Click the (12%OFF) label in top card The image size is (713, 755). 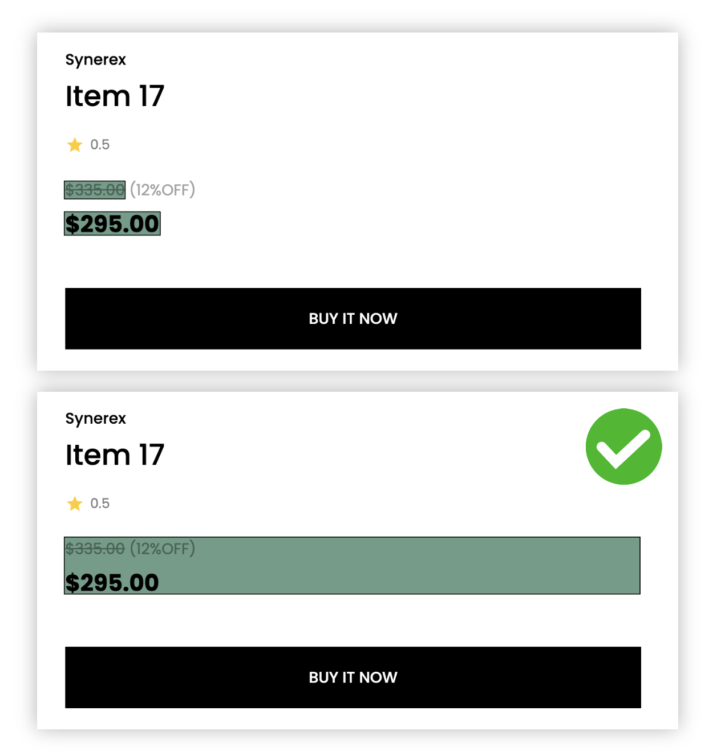[x=163, y=190]
